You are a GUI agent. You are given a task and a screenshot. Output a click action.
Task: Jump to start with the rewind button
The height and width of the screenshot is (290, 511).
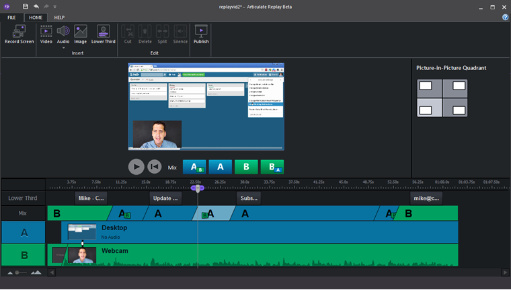pos(155,167)
